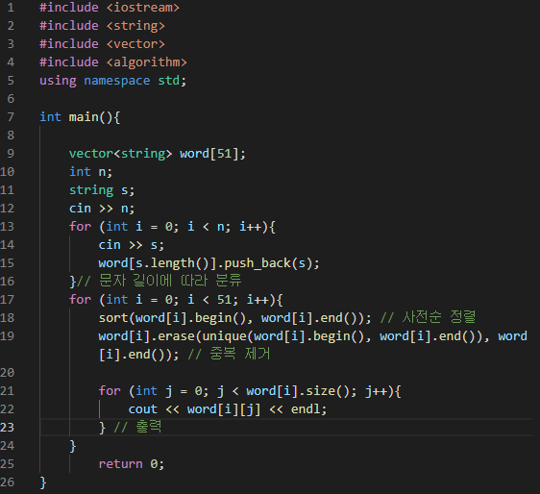Click the '문자 길이에 따라 분류' comment
This screenshot has height=494, width=540.
(160, 281)
